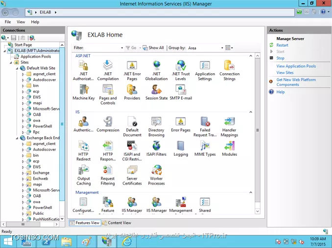Open the Authentication feature icon
This screenshot has width=332, height=248.
pos(83,124)
